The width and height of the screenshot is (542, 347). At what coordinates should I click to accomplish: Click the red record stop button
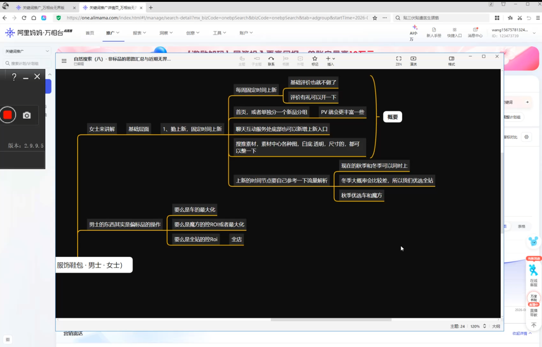tap(8, 115)
